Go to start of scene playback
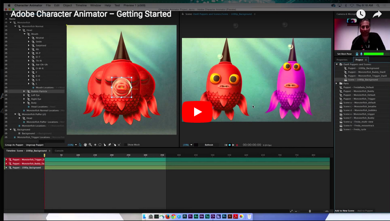This screenshot has height=221, width=390. (x=226, y=145)
